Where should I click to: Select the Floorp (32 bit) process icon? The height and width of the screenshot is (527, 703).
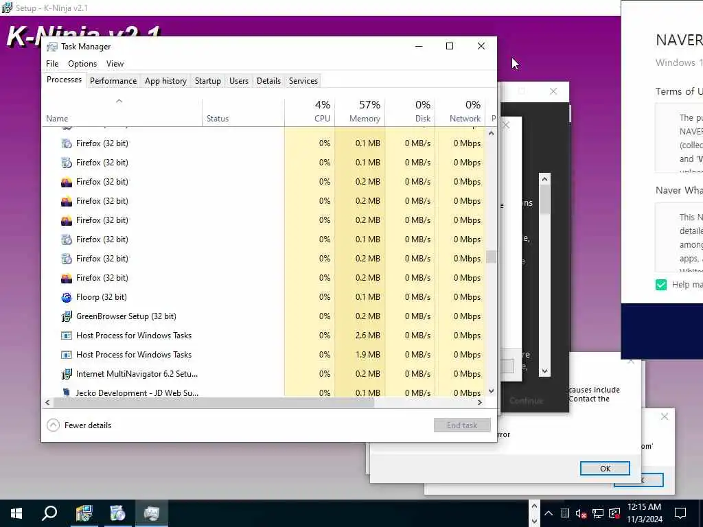(x=67, y=297)
